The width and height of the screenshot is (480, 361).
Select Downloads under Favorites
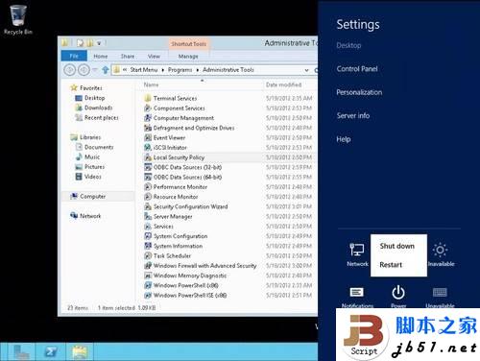coord(98,108)
